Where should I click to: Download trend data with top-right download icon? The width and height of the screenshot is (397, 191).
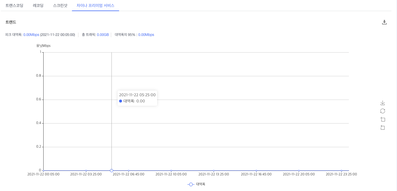click(x=384, y=22)
